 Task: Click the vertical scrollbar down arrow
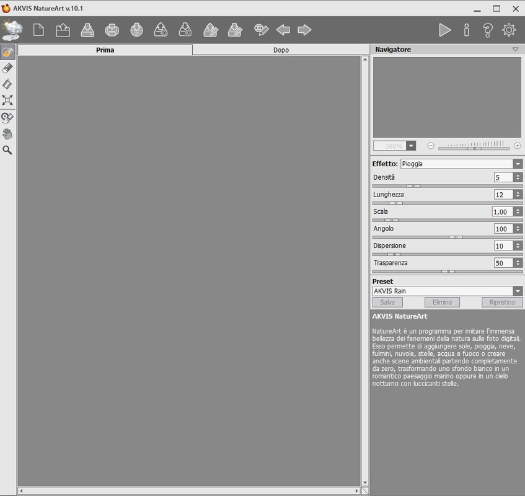click(x=365, y=482)
